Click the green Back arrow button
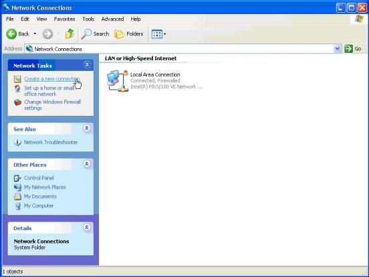The image size is (369, 277). click(x=11, y=34)
